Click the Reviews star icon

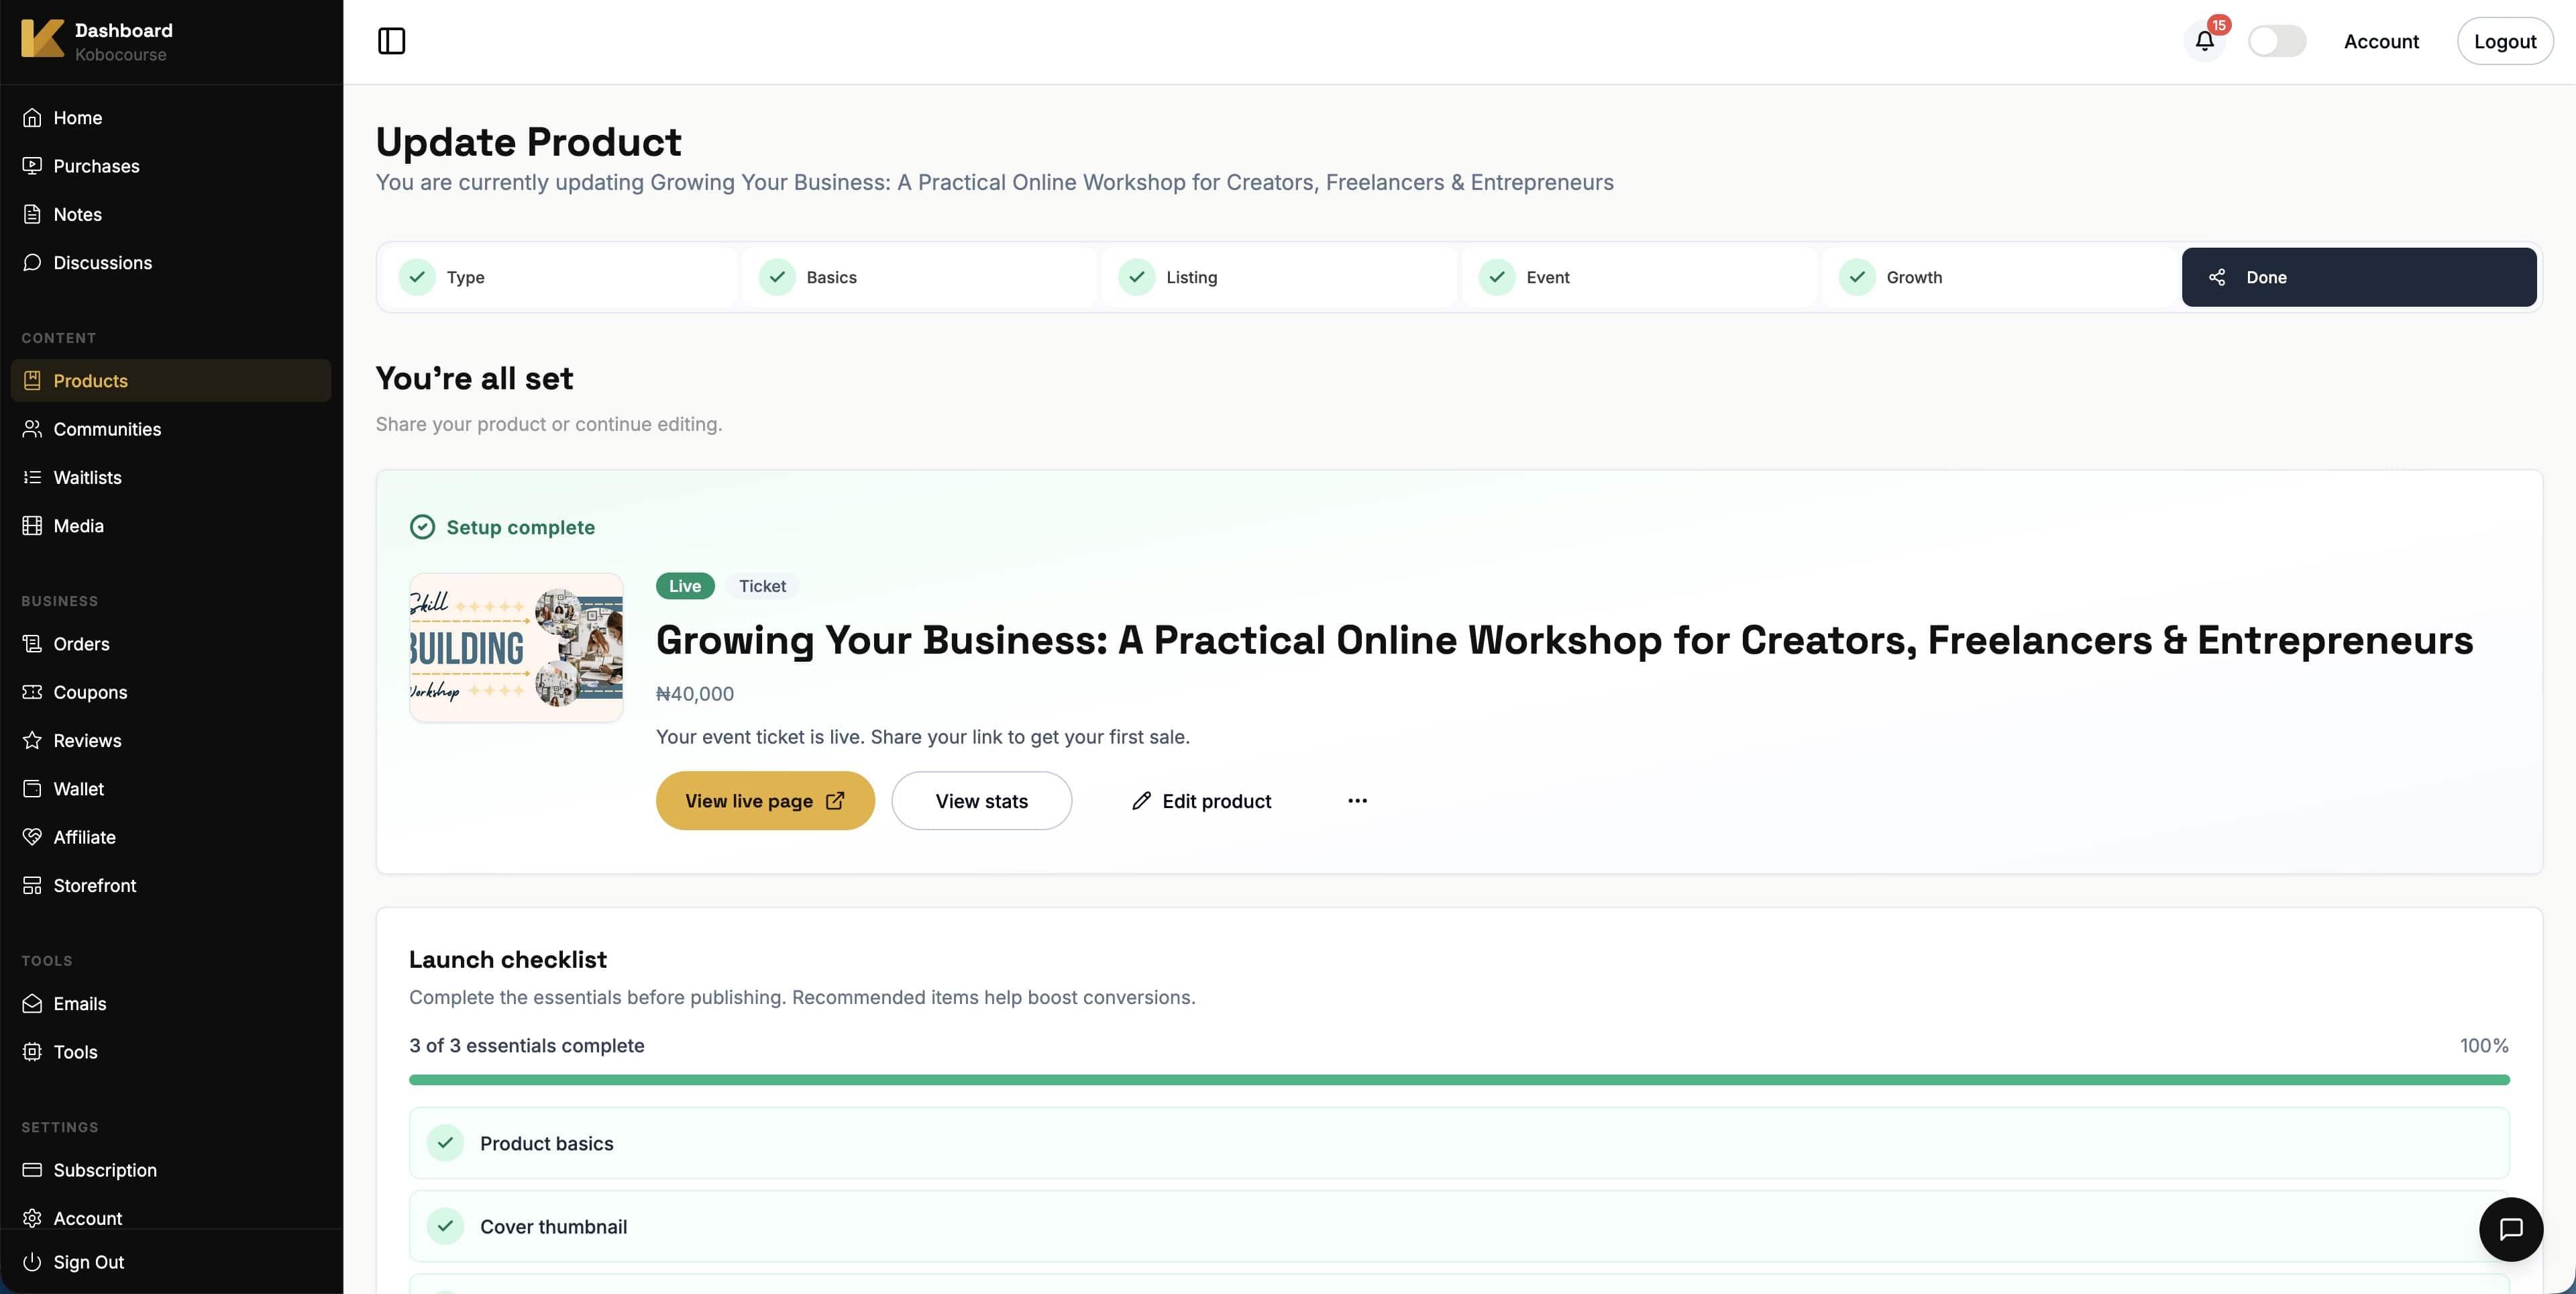coord(32,740)
